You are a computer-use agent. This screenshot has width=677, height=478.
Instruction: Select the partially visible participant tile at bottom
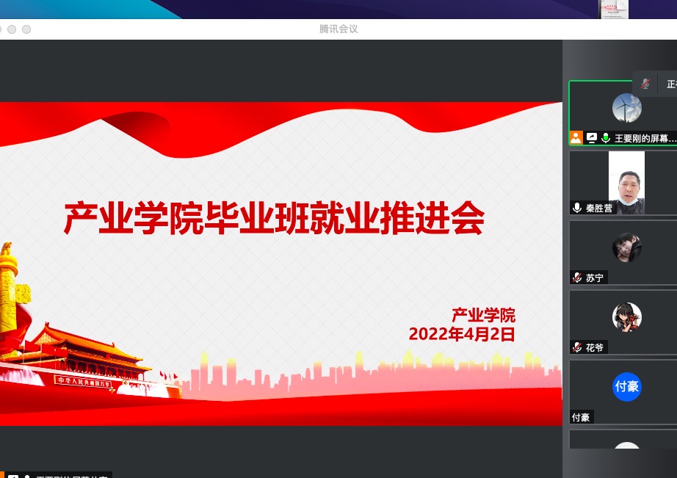(623, 443)
